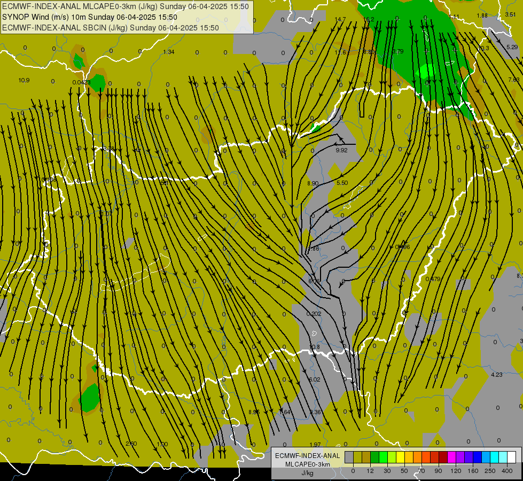Click legend scale value 160
The width and height of the screenshot is (523, 481).
473,471
